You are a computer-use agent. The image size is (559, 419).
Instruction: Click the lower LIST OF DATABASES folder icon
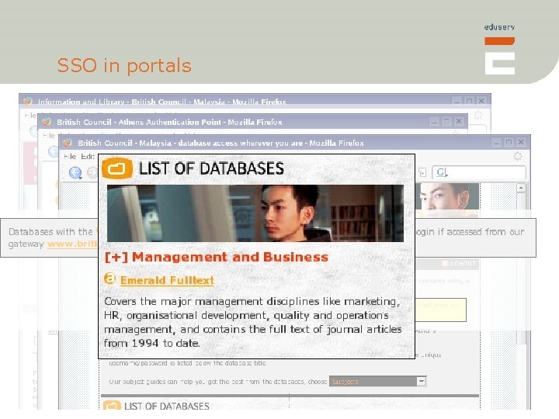112,405
